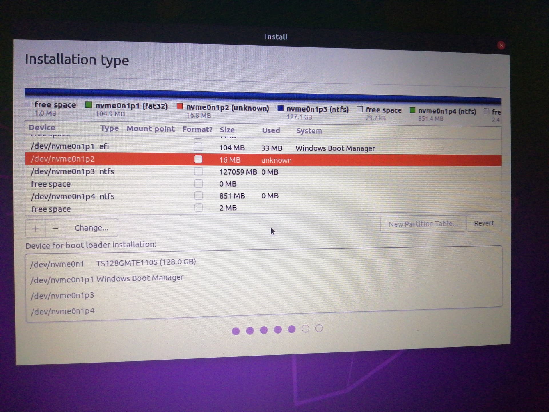Click the green nvme0n1p4 (ntfs) legend icon

coord(413,110)
